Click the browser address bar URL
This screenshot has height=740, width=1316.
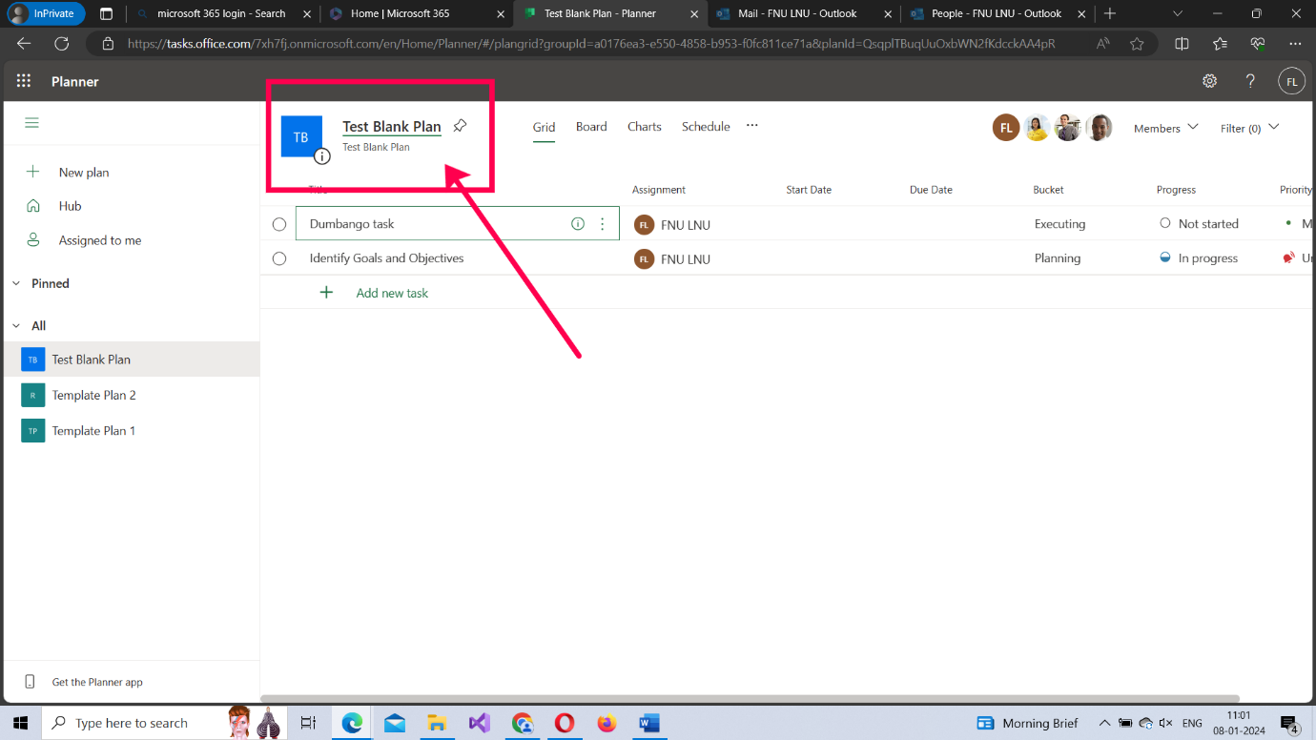pyautogui.click(x=591, y=44)
